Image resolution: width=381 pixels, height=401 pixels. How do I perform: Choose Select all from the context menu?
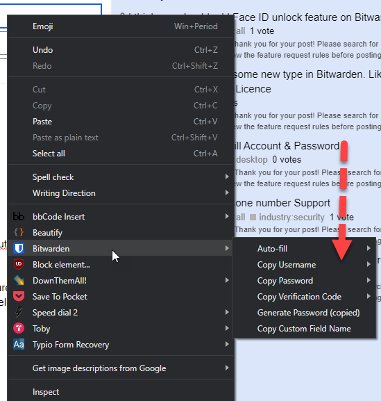click(x=121, y=154)
